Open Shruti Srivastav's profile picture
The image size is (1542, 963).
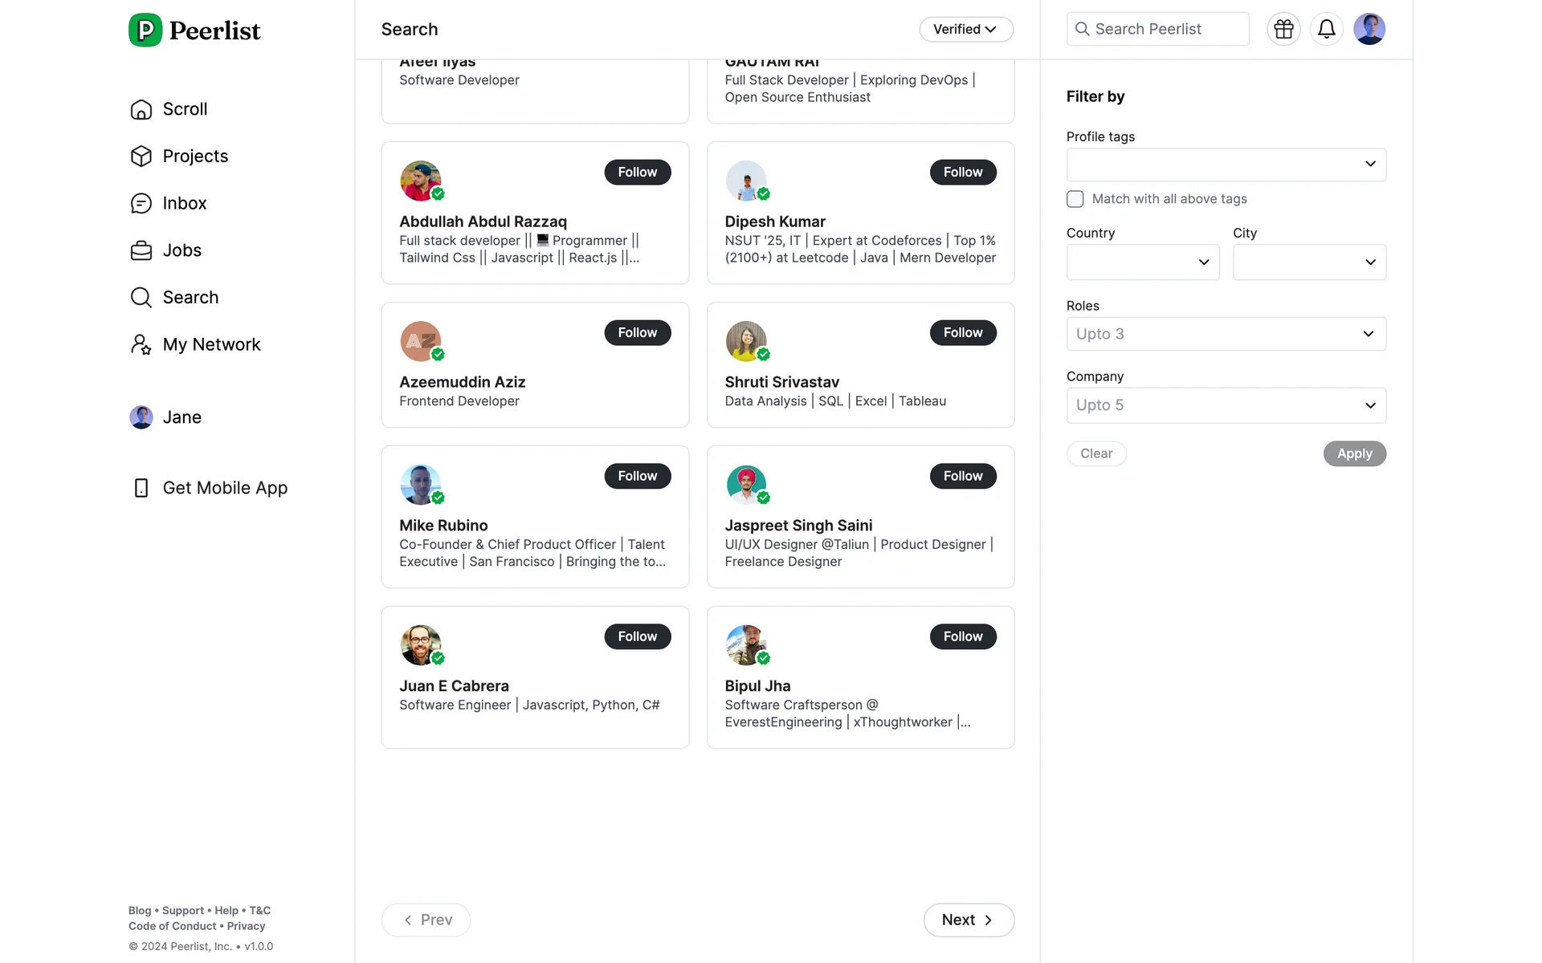[x=745, y=342]
